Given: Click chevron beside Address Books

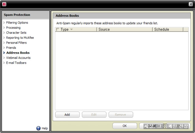Looking at the screenshot, I should [4, 53].
